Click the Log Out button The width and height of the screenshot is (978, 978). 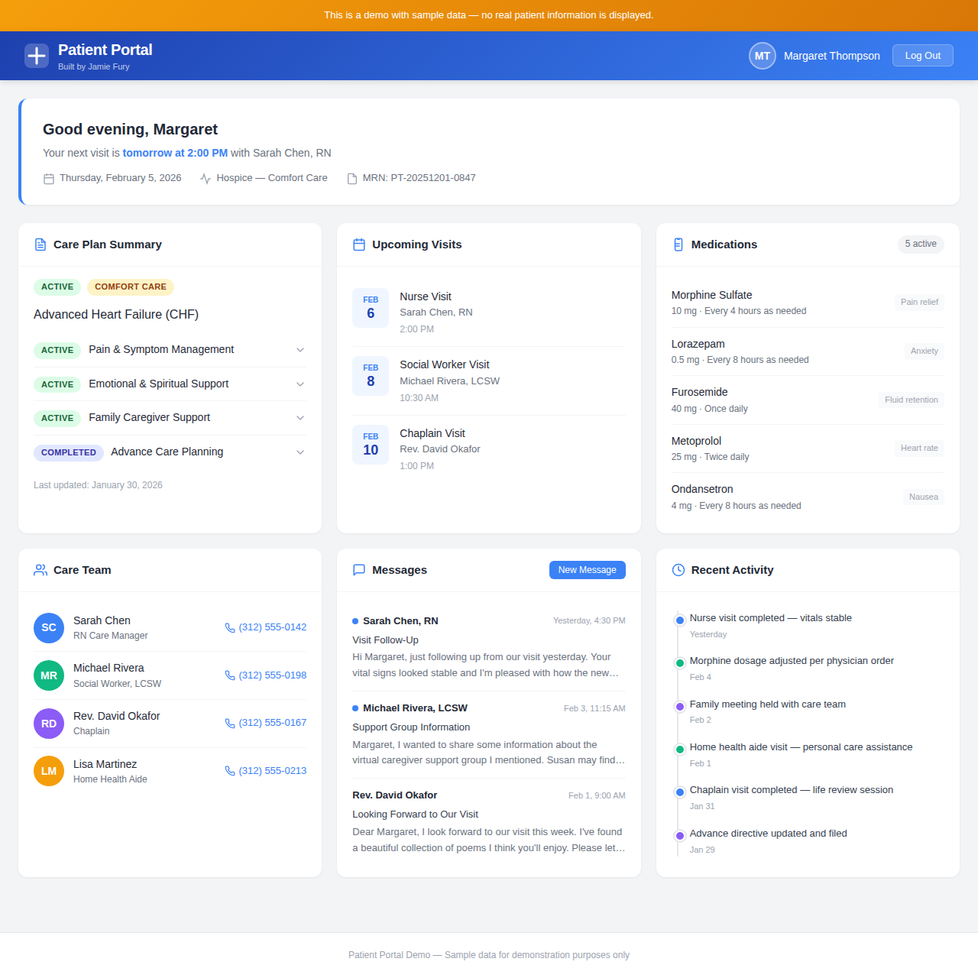coord(922,55)
